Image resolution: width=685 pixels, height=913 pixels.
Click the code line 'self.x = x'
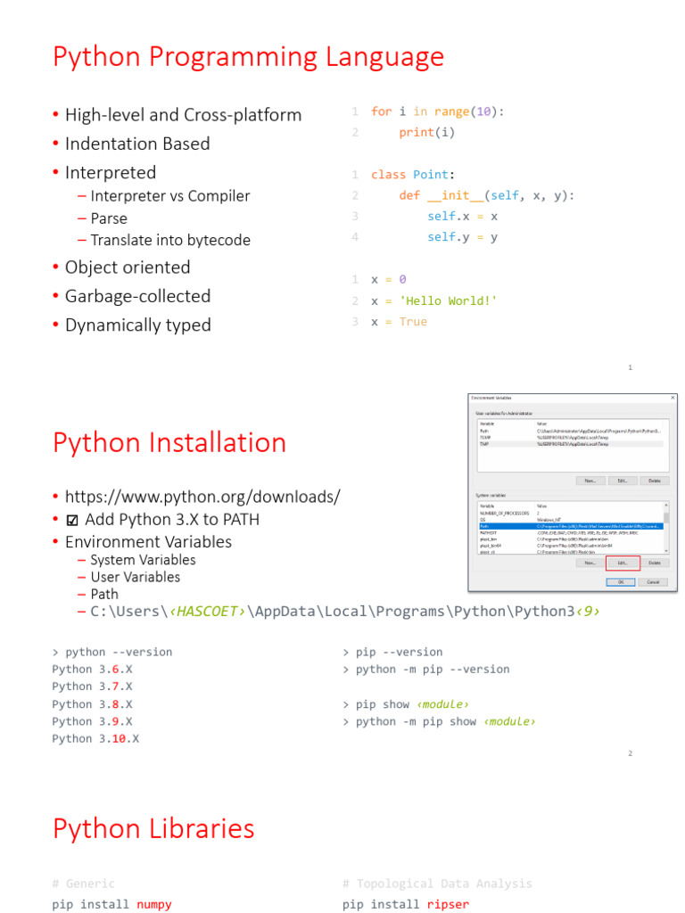tap(463, 217)
